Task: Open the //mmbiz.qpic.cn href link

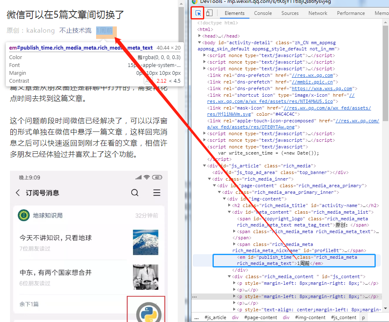Action: (312, 82)
